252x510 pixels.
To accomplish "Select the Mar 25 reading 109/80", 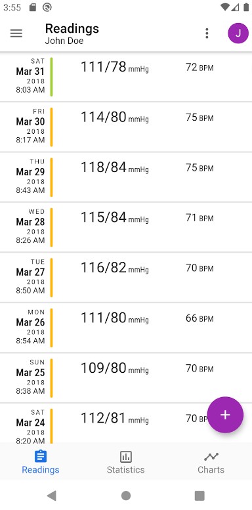I will (x=126, y=378).
